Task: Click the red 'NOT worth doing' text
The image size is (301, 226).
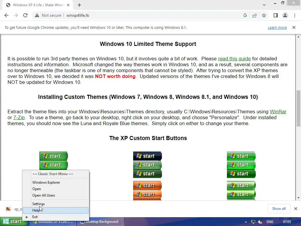Action: [x=115, y=76]
